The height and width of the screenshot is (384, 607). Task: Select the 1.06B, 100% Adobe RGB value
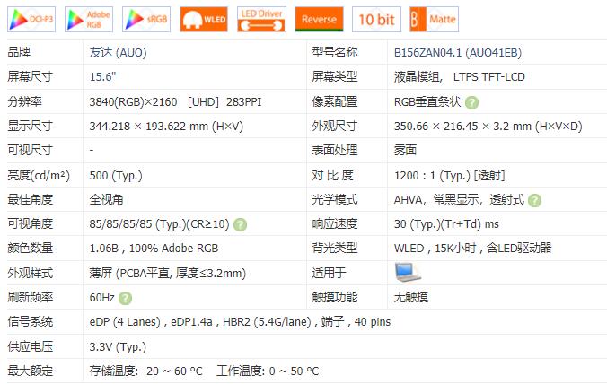[154, 249]
